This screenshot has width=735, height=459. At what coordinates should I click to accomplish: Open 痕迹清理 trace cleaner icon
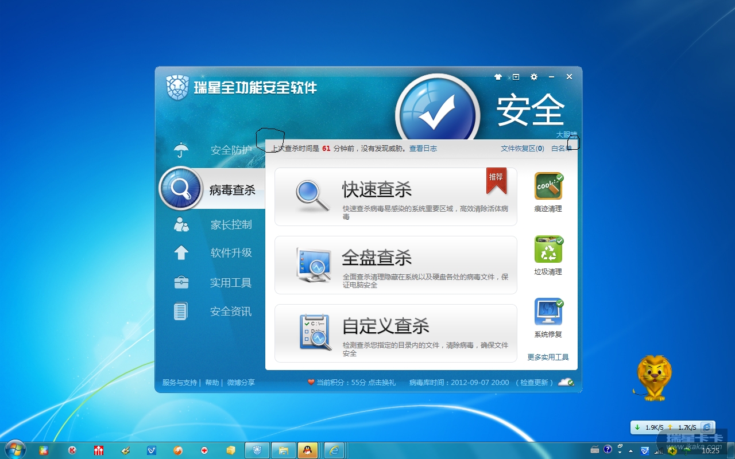pos(548,186)
